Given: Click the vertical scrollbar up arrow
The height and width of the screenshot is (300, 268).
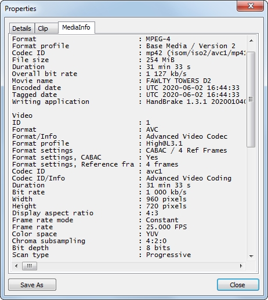Looking at the screenshot, I should click(251, 41).
